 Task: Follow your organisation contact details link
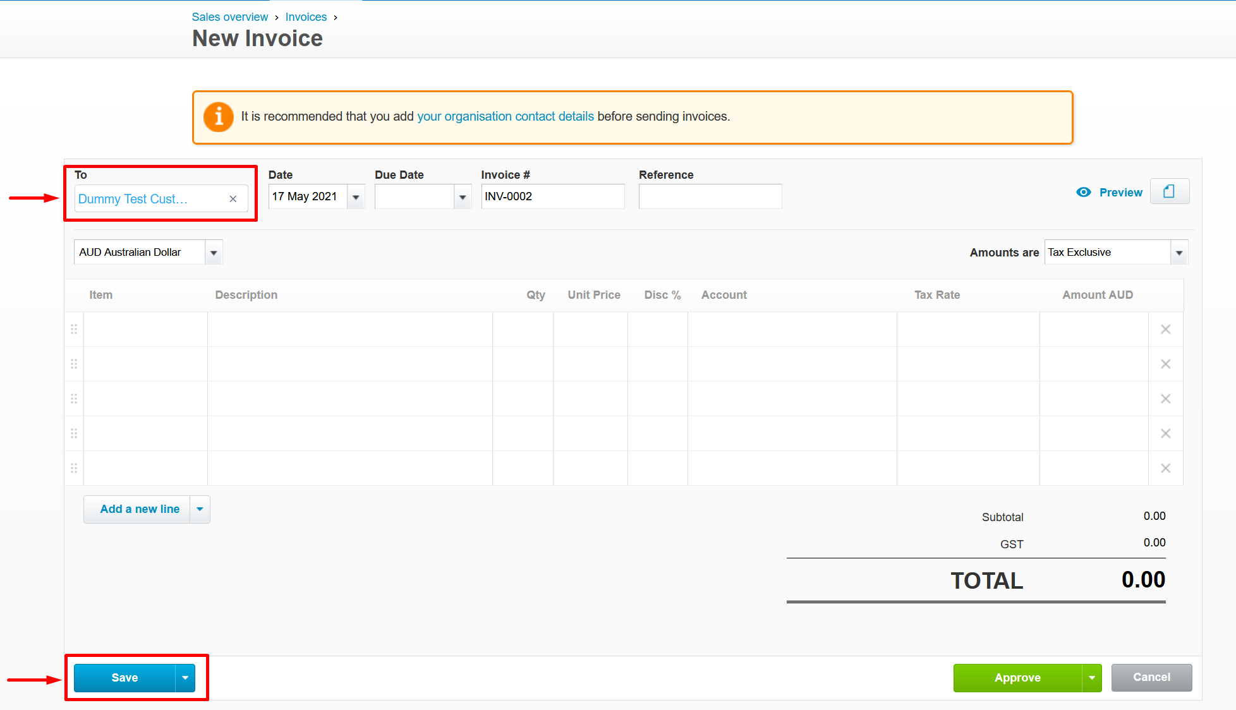[x=505, y=116]
